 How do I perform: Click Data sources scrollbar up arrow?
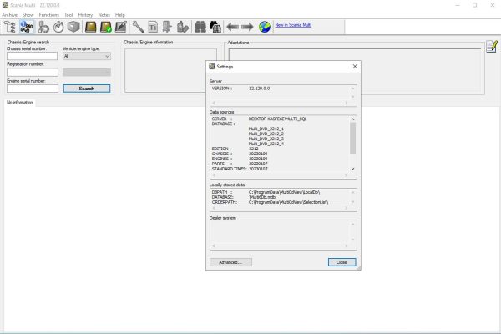[x=352, y=119]
